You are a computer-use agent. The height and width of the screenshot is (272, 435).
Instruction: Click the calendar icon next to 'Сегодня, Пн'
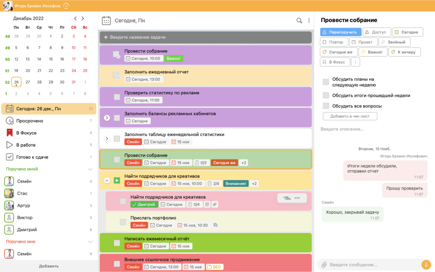[x=106, y=21]
